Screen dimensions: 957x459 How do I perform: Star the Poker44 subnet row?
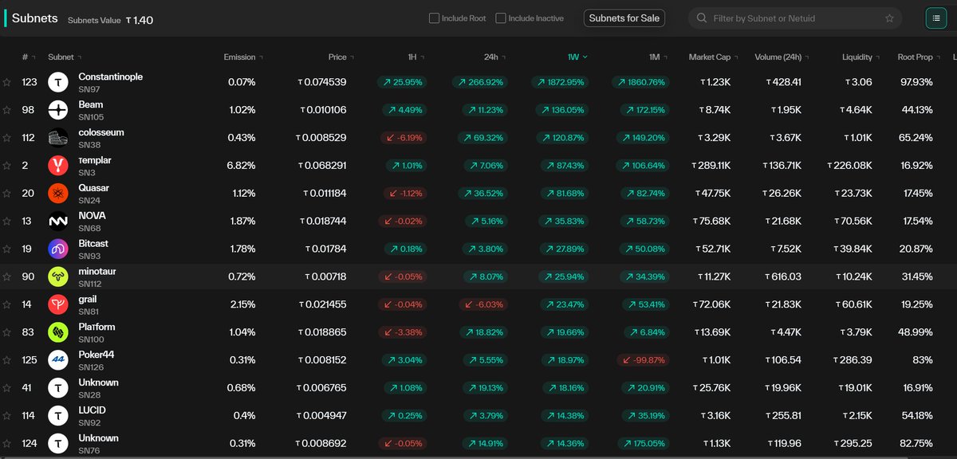(x=6, y=360)
